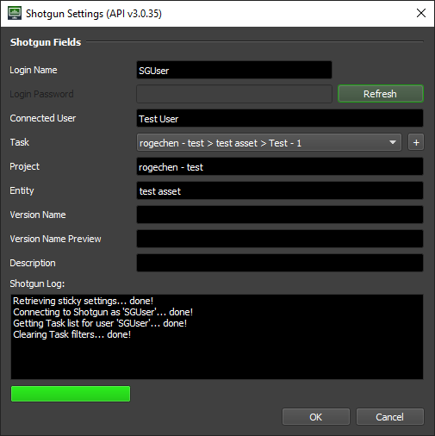Click inside the Shotgun Log text area
Screen dimensions: 435x436
point(217,337)
